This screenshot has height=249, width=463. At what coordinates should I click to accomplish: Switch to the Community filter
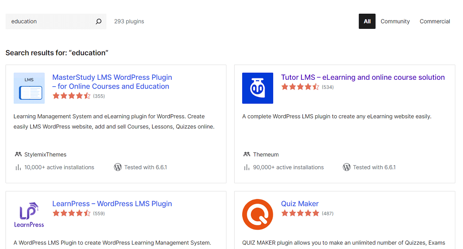395,21
